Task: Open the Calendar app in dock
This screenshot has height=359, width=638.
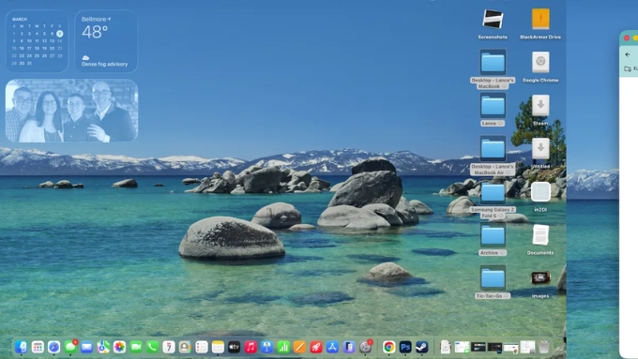Action: coord(169,347)
